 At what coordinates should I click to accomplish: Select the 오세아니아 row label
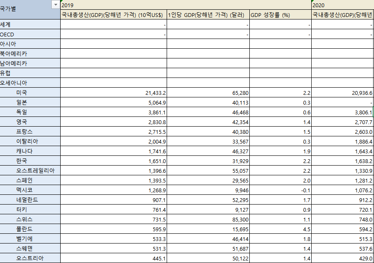(30, 83)
